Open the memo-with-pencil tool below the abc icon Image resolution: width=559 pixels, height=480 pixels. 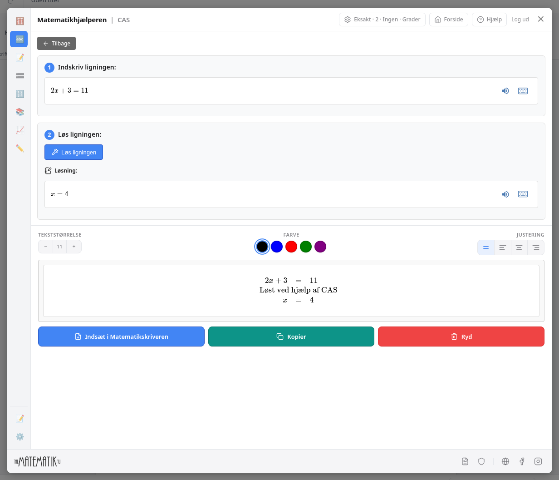pos(20,57)
